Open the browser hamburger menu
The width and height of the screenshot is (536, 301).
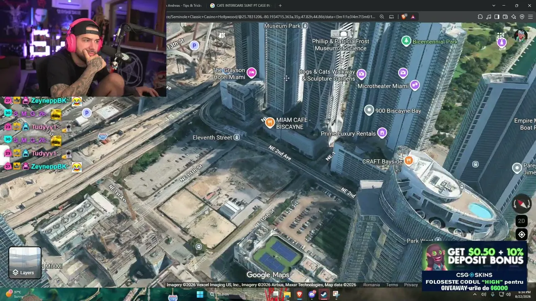pos(531,17)
